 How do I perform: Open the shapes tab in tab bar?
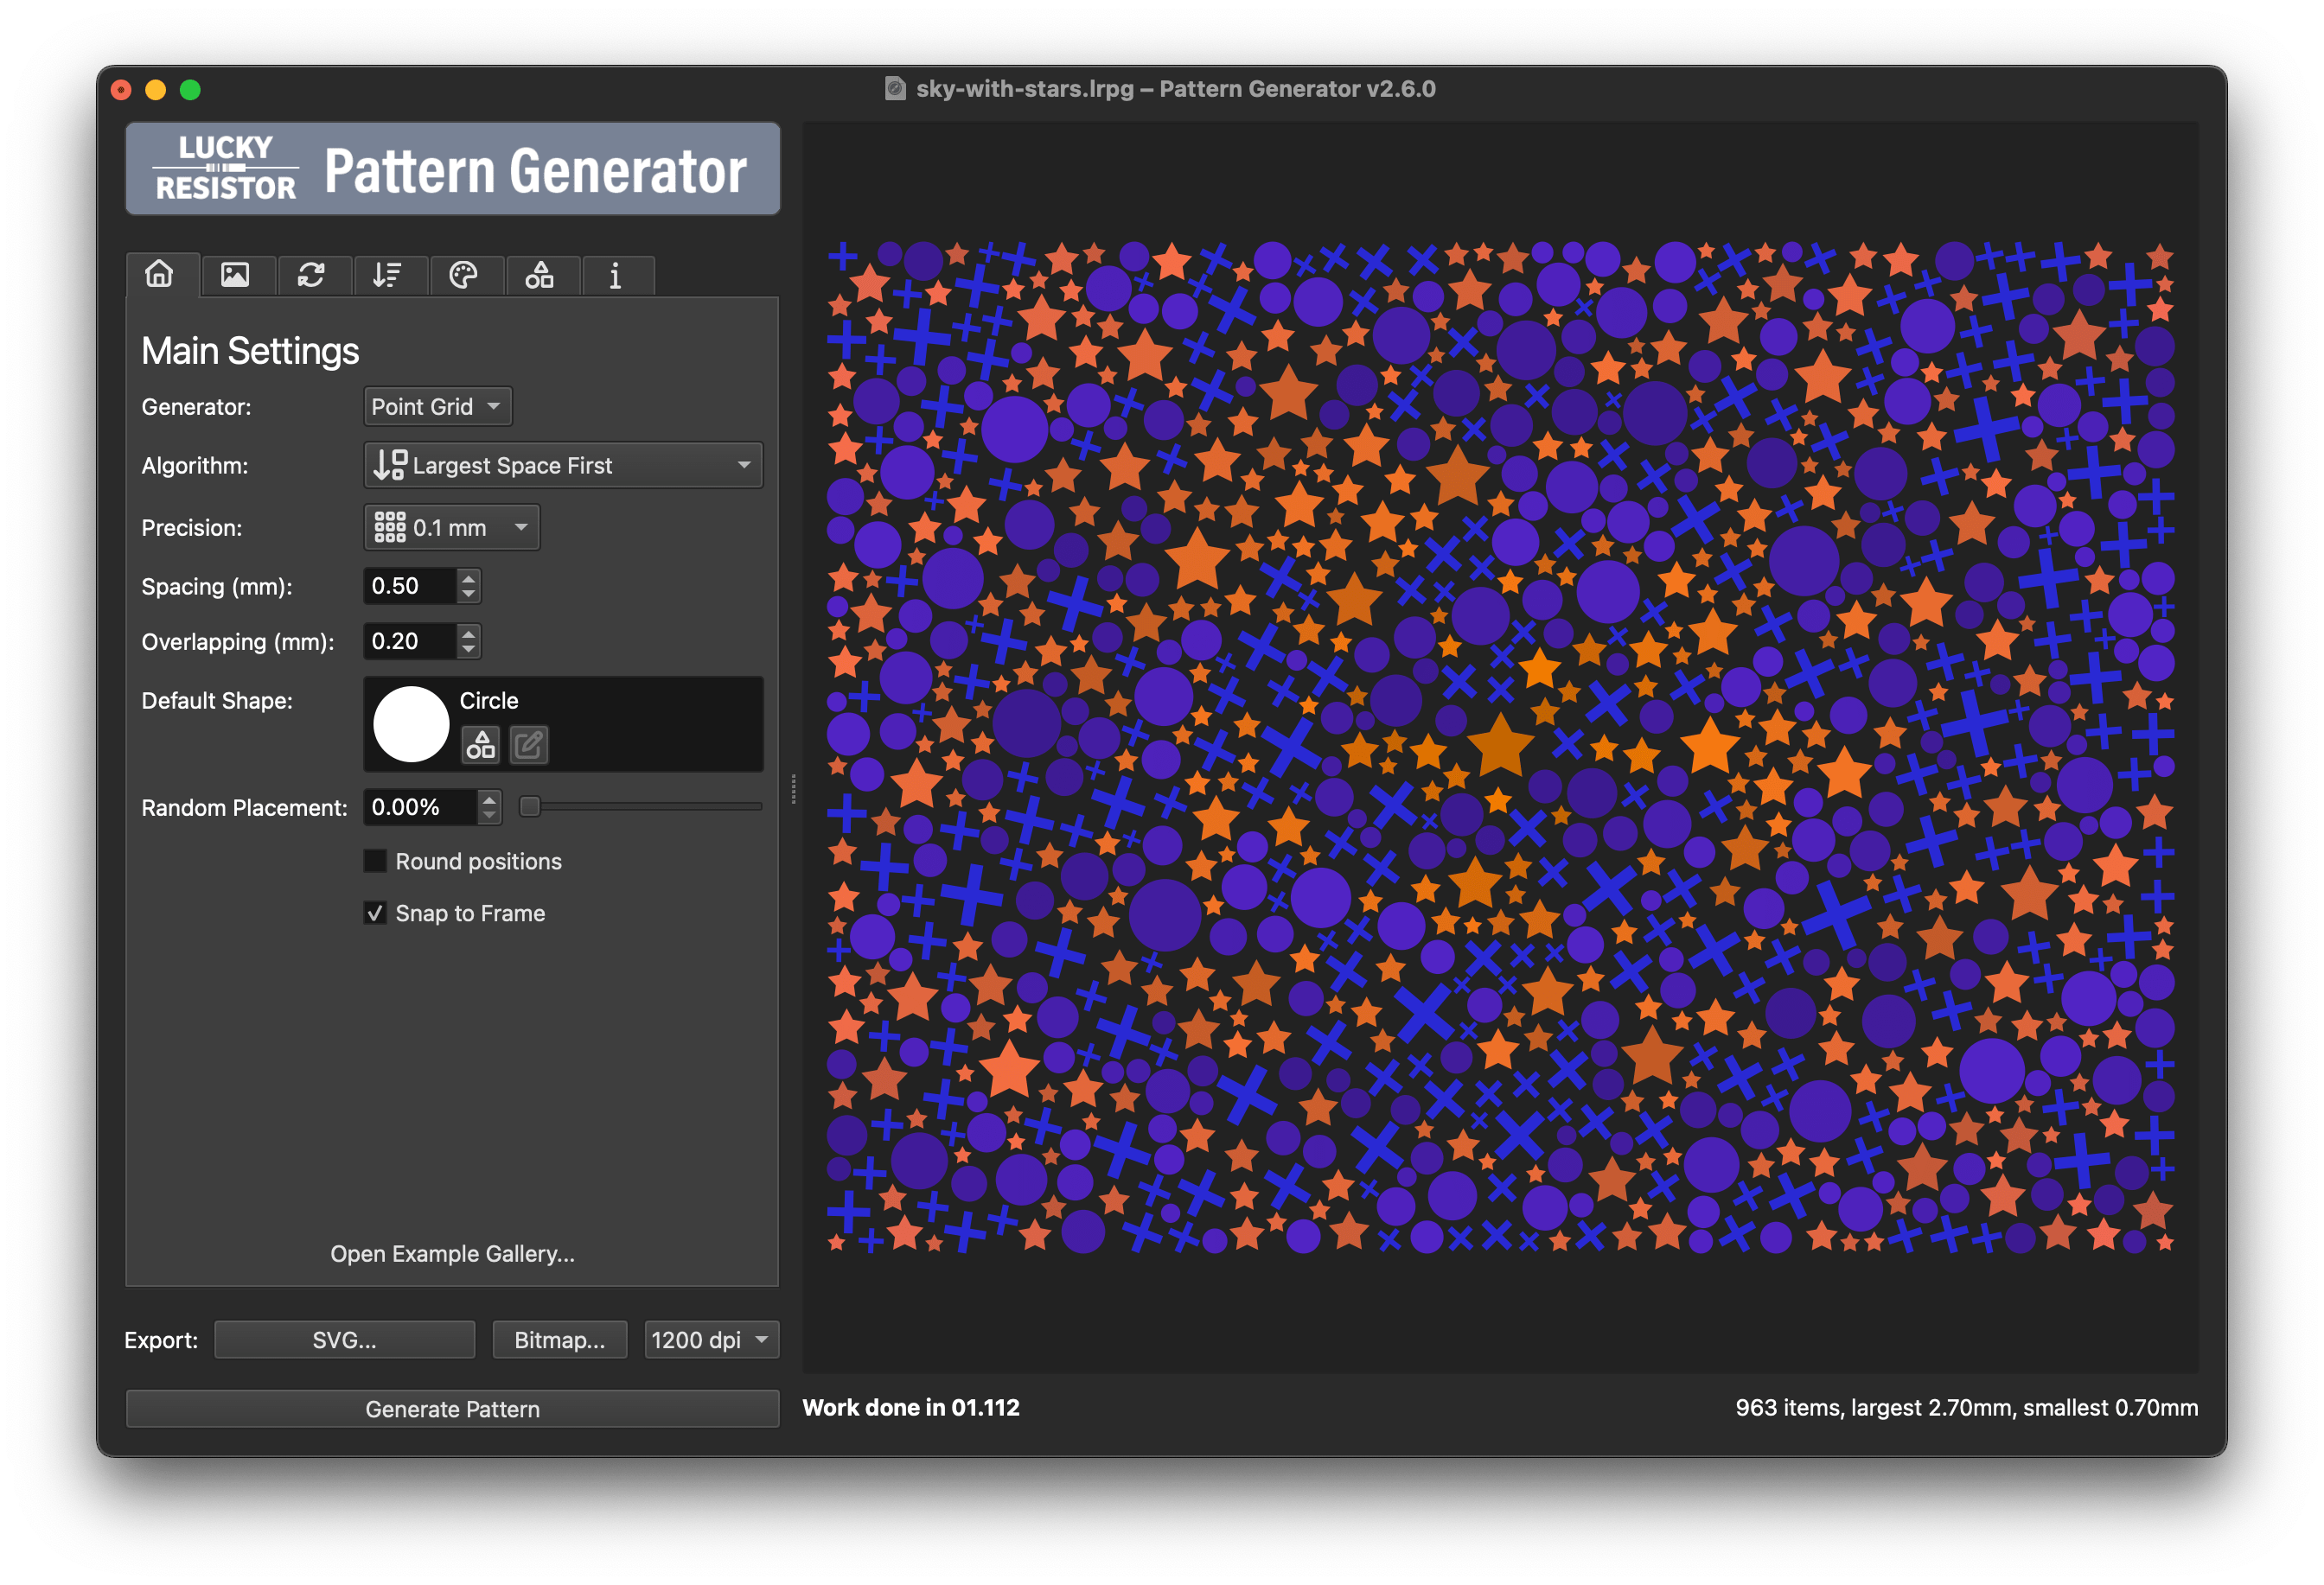point(540,275)
